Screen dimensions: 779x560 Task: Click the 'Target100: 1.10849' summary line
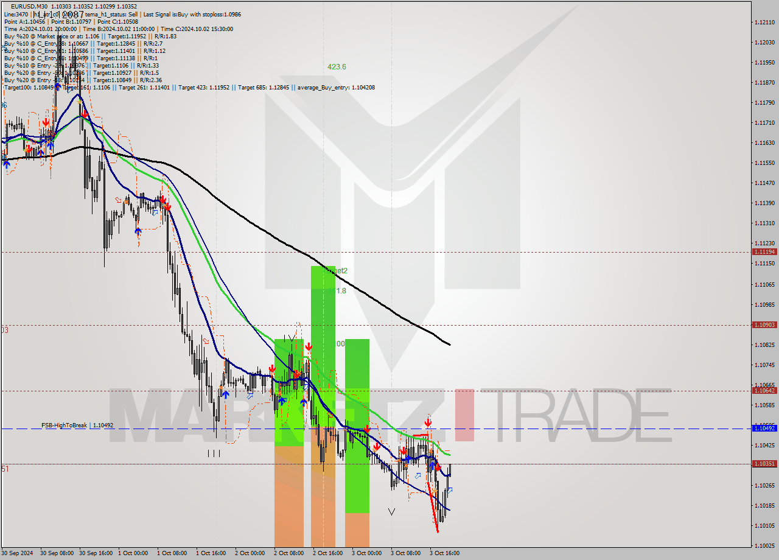coord(189,87)
